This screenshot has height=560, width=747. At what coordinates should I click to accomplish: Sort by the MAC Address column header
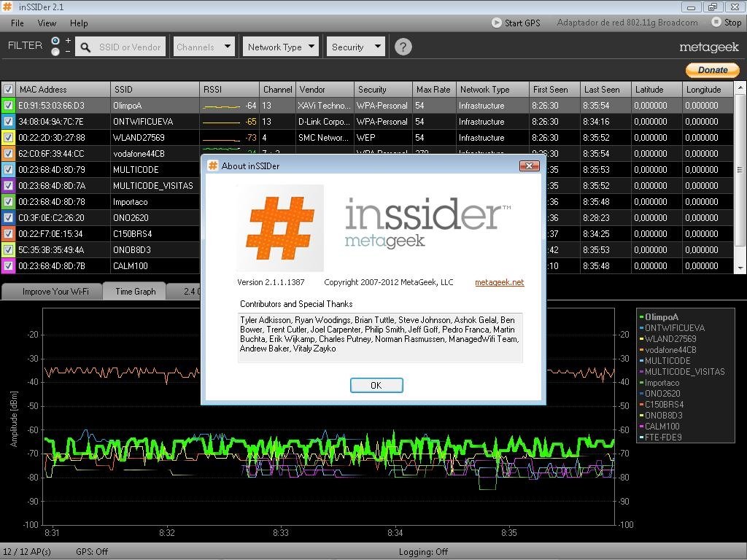63,90
